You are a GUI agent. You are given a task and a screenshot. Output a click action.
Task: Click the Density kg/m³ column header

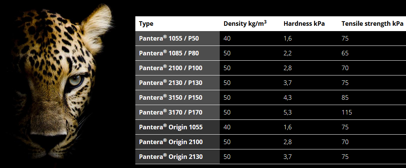[x=245, y=24]
